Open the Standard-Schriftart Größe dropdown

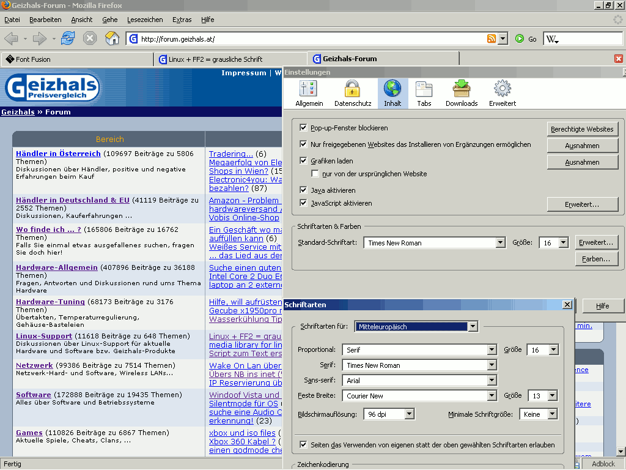point(553,242)
